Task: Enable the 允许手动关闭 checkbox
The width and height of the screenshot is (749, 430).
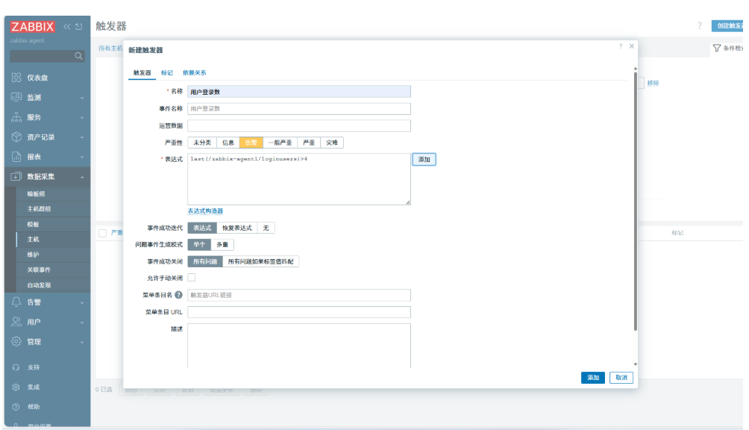Action: (192, 278)
